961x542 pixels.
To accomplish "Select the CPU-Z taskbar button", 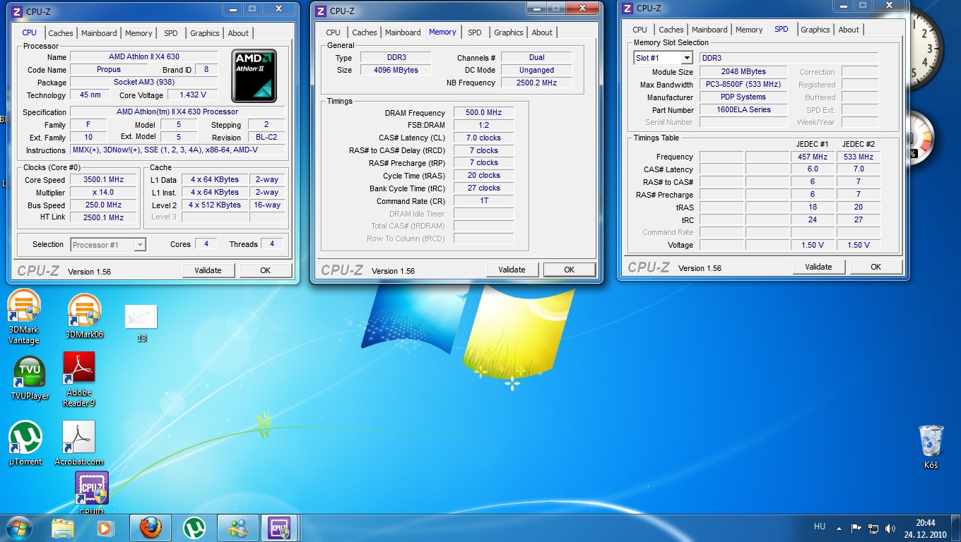I will click(281, 528).
